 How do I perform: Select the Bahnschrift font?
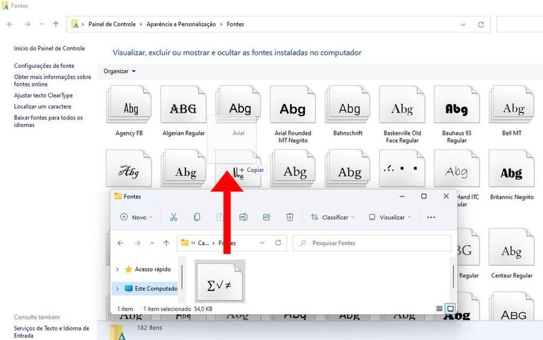348,111
